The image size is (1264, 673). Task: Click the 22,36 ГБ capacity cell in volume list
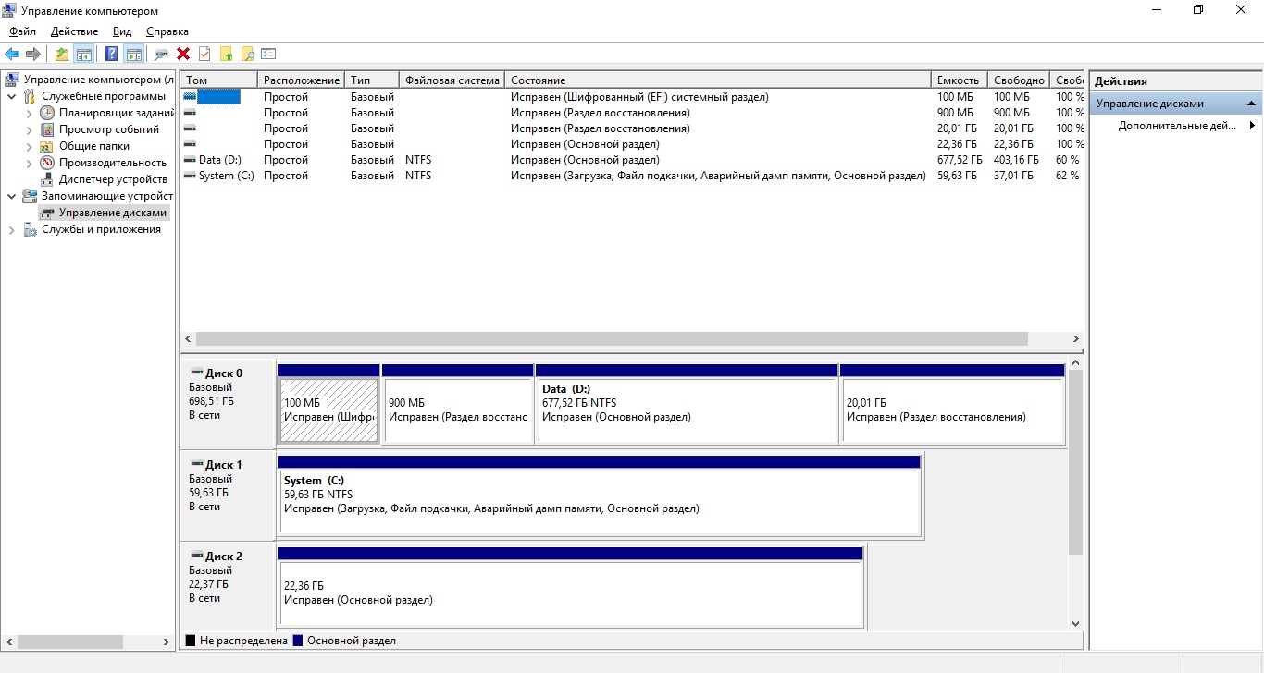958,144
